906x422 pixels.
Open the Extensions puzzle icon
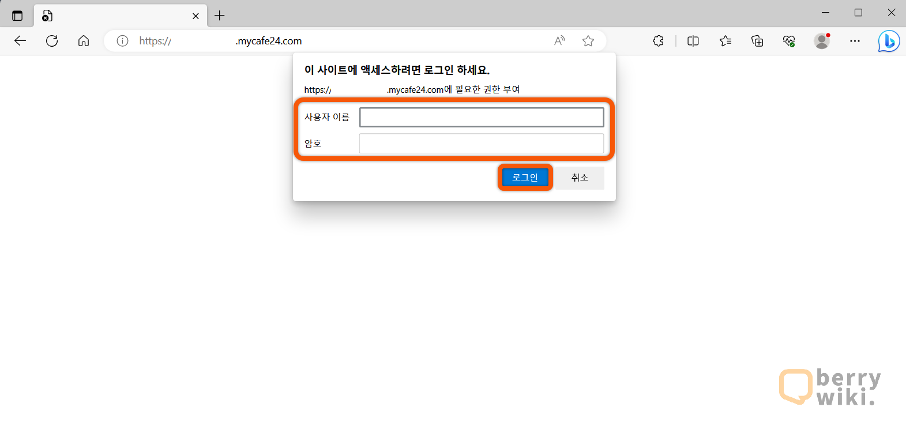tap(659, 41)
